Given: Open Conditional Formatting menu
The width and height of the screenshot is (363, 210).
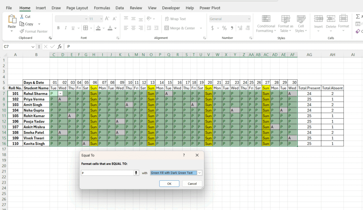Looking at the screenshot, I should 266,24.
